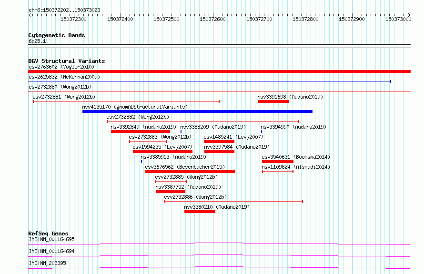Click the red bar under nsv3380210
Screen dimensions: 424x274
(x=200, y=212)
